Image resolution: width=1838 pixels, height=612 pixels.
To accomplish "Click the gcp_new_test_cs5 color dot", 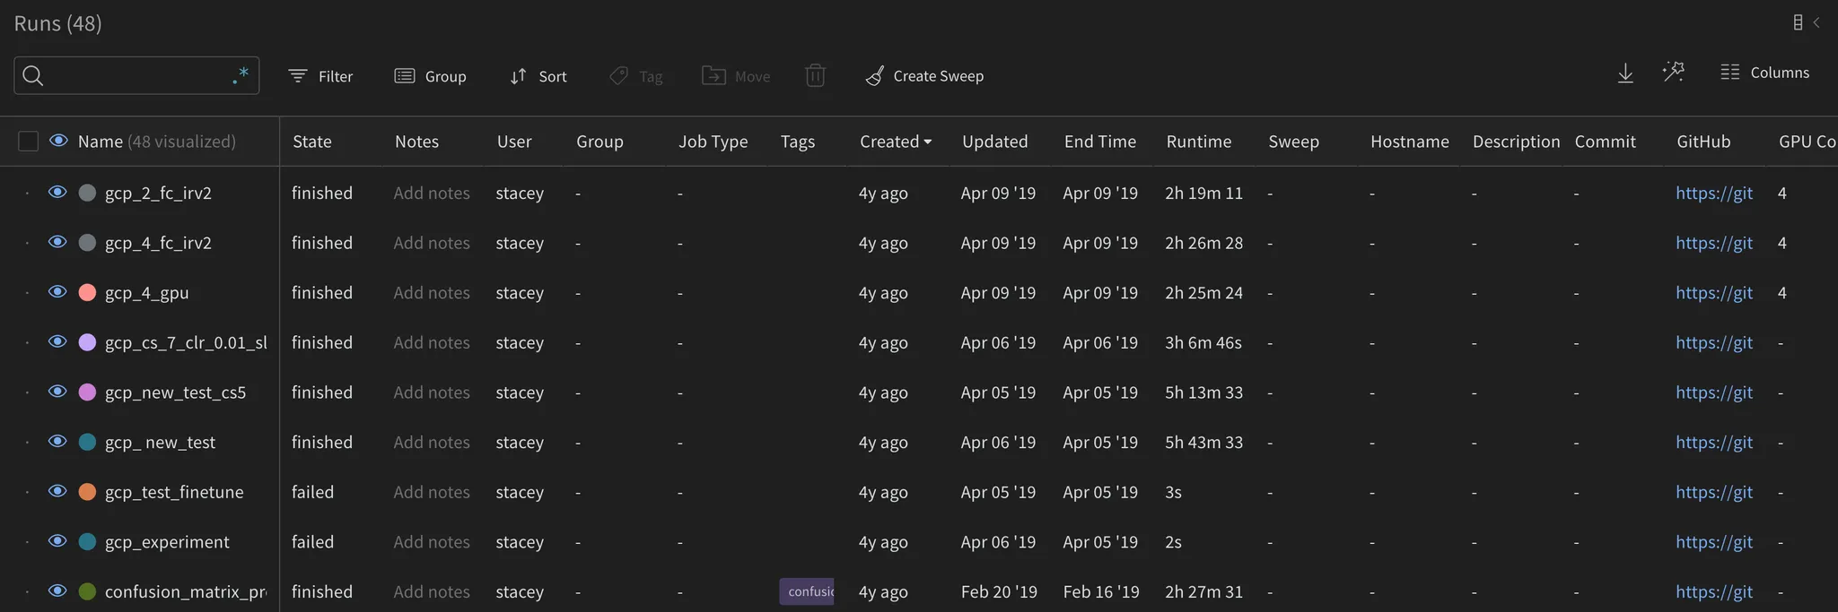I will 87,392.
